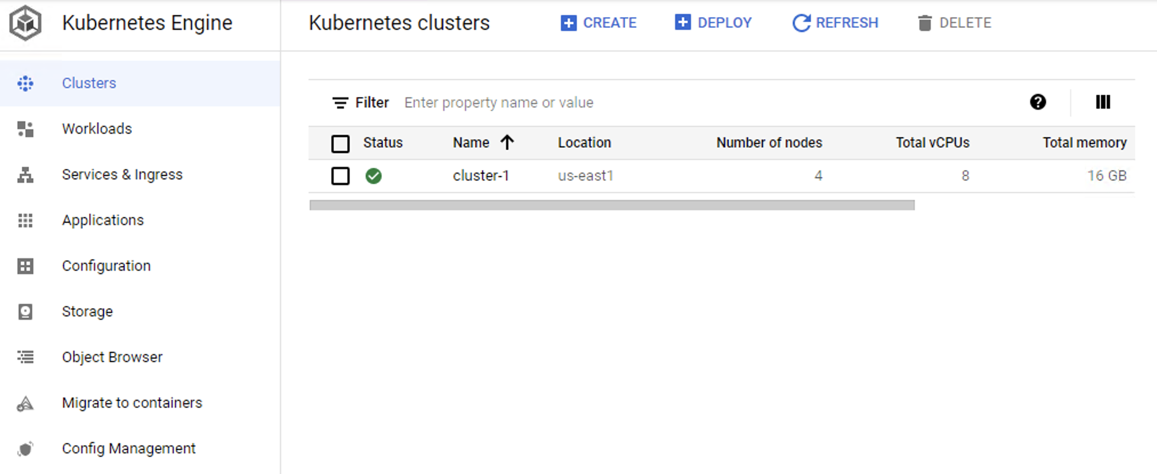The height and width of the screenshot is (474, 1157).
Task: Click the REFRESH button
Action: point(835,23)
